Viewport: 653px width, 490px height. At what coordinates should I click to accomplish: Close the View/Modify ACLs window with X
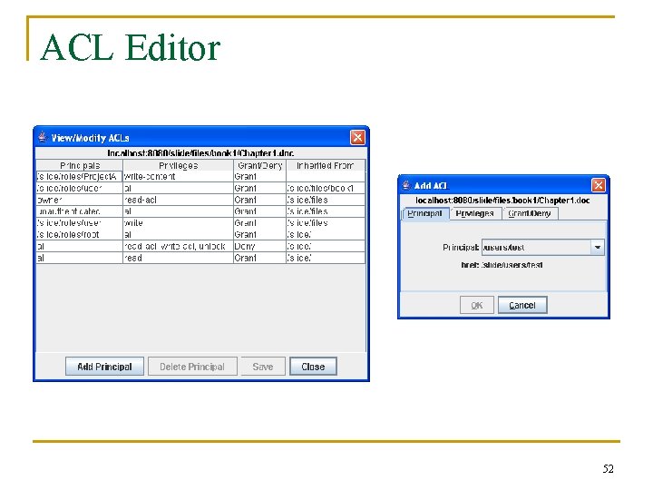[x=357, y=137]
